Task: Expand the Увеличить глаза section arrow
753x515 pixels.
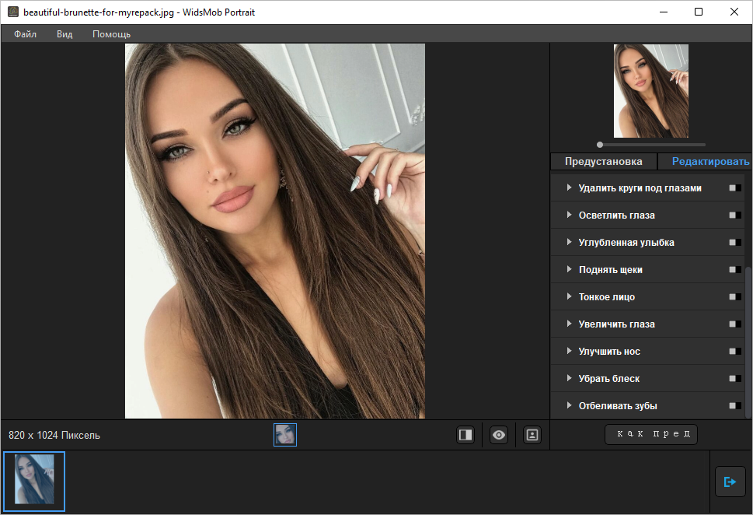Action: pos(570,324)
